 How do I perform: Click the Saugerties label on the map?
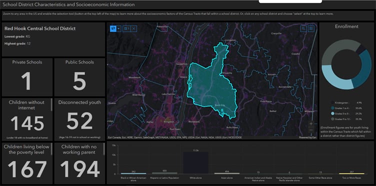(x=182, y=64)
